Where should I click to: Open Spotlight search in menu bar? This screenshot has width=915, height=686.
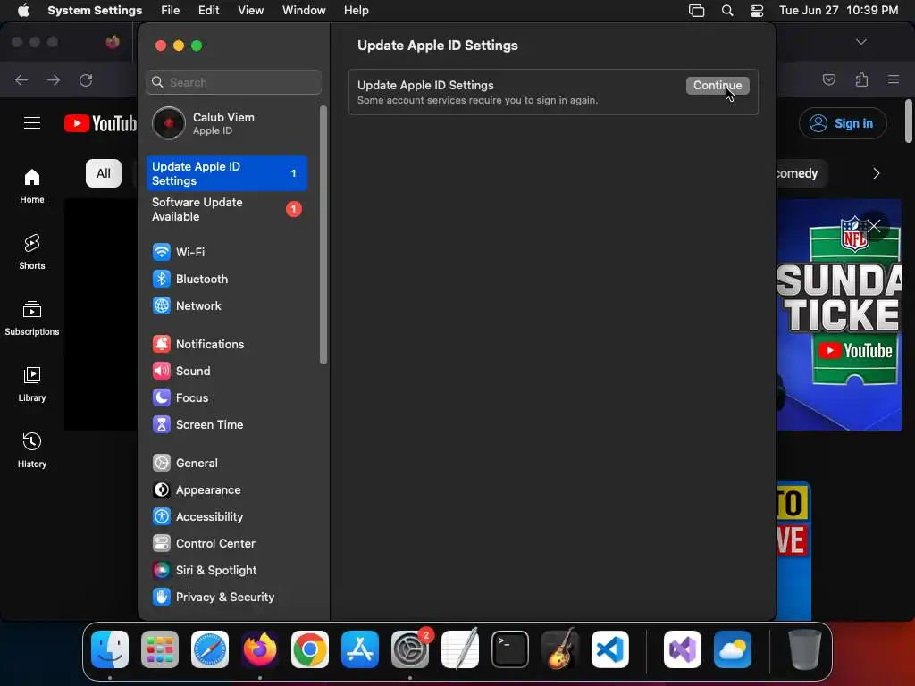(727, 11)
